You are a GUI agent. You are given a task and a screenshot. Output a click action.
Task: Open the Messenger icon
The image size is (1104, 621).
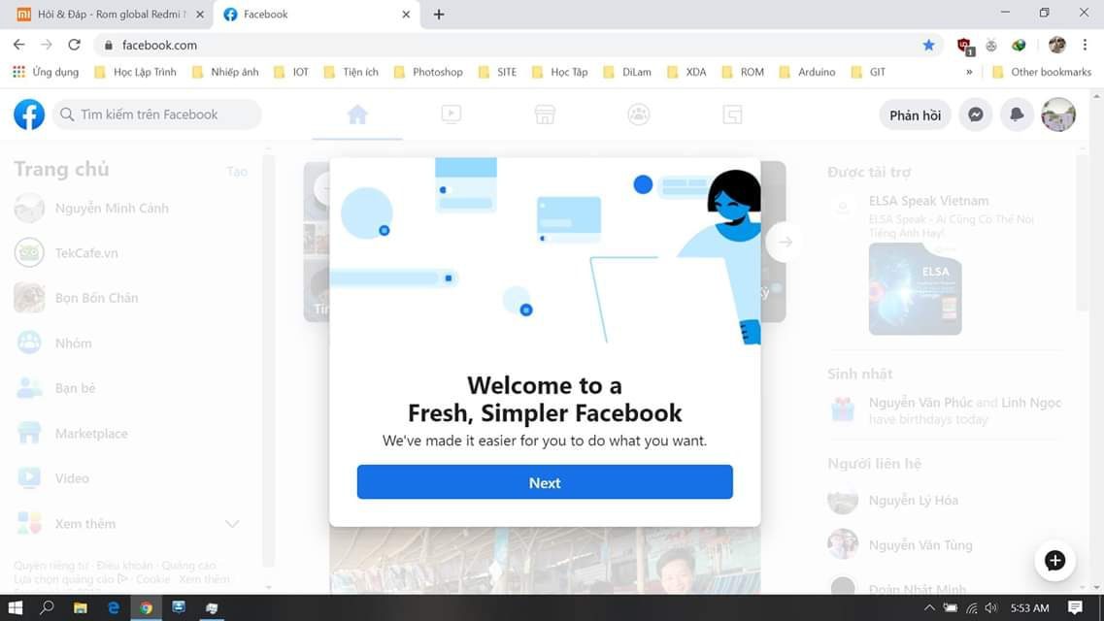[975, 114]
